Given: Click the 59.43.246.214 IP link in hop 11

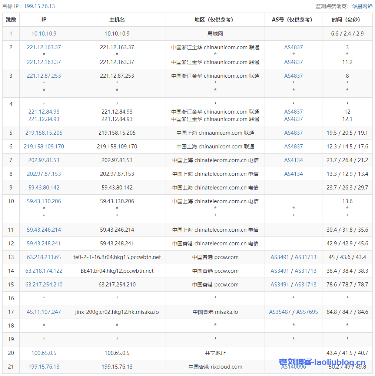Looking at the screenshot, I should click(x=44, y=230).
